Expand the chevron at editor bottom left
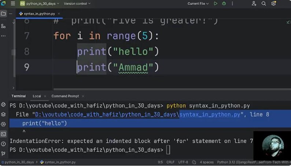The image size is (291, 166). pyautogui.click(x=13, y=88)
